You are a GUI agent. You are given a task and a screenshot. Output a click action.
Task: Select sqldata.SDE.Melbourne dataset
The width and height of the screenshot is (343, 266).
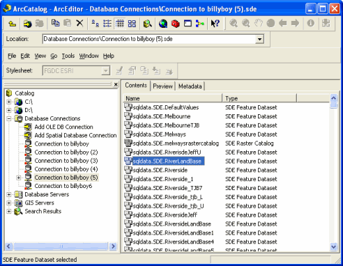[162, 116]
